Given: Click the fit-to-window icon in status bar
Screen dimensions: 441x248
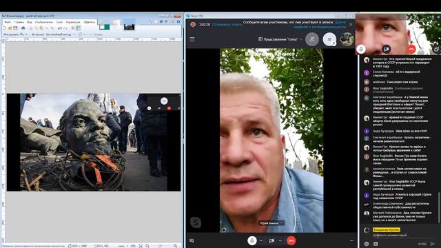Looking at the screenshot, I should (x=141, y=246).
